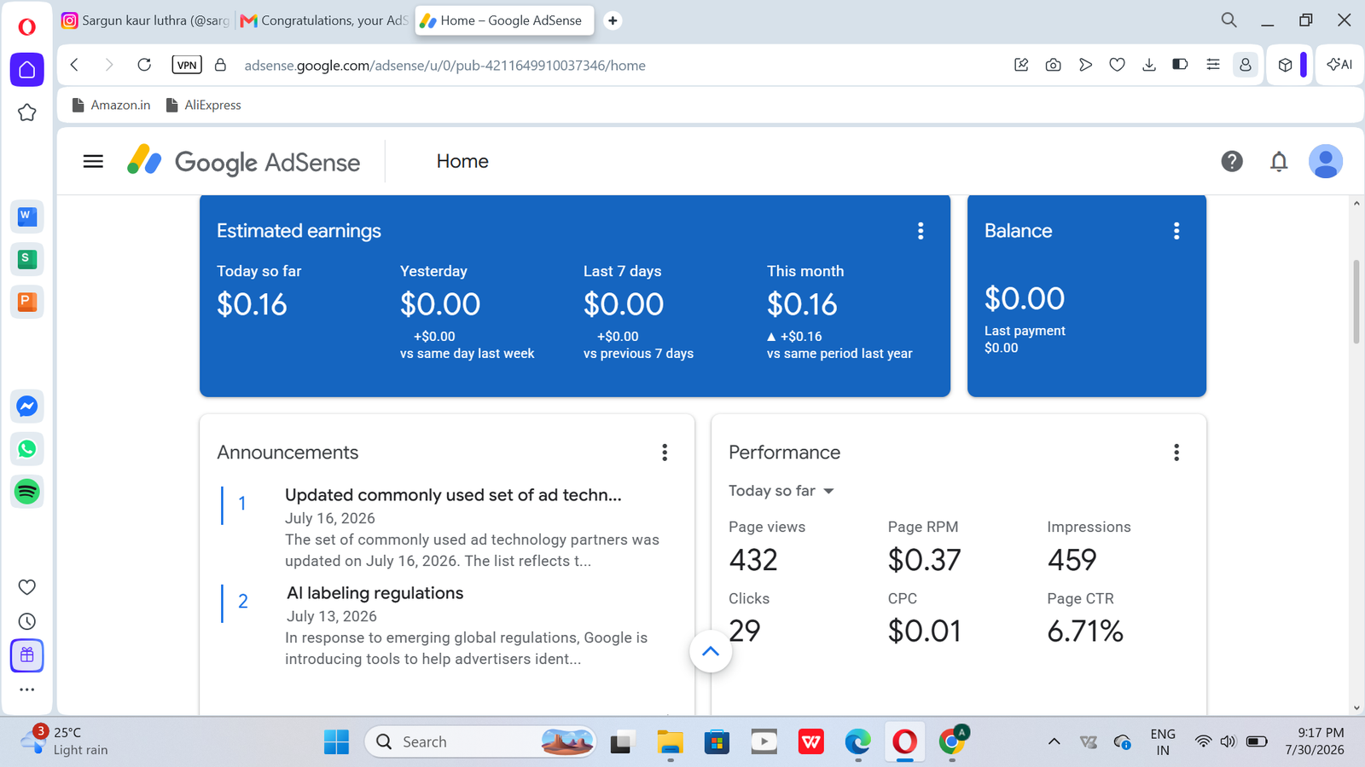Toggle the Opera VPN badge
Viewport: 1365px width, 767px height.
point(187,65)
